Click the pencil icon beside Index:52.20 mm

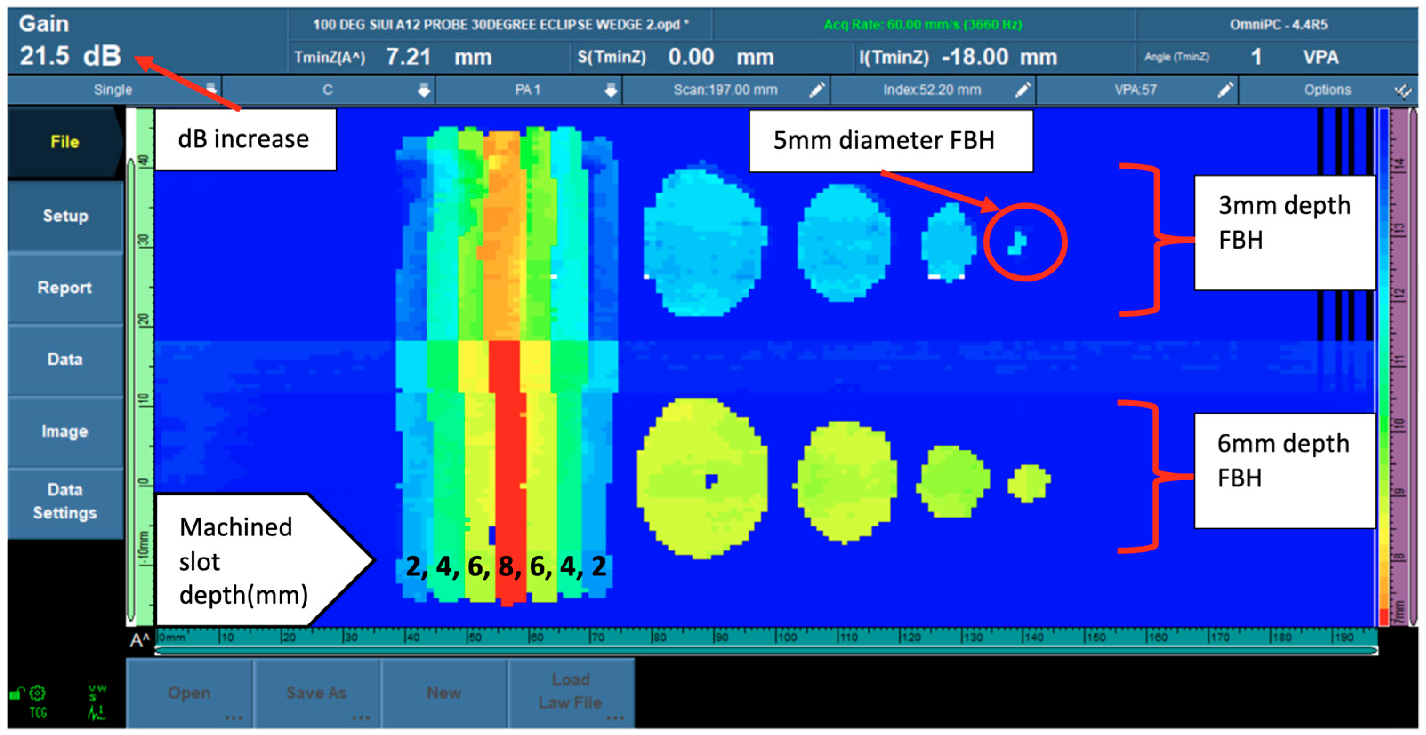[x=1023, y=90]
